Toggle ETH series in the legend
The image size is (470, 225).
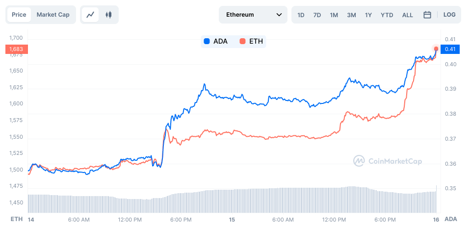click(251, 41)
